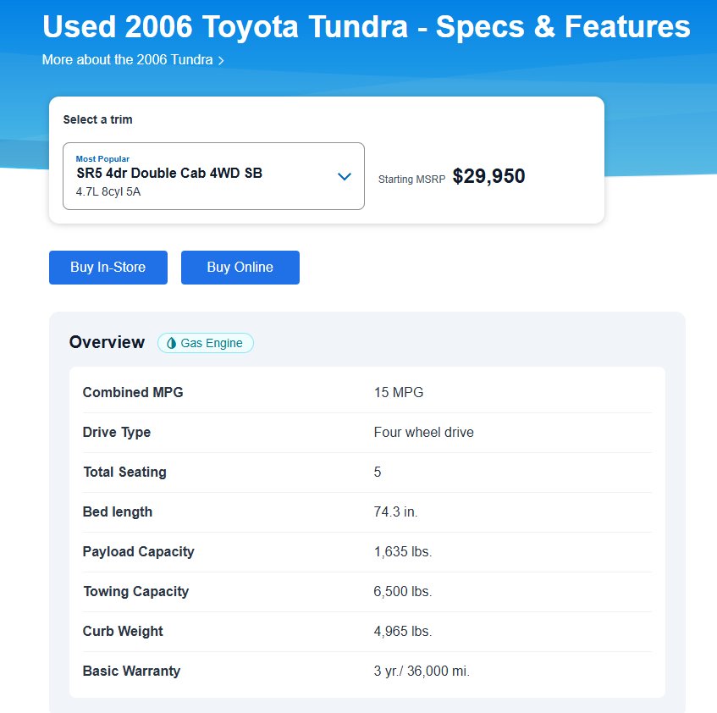Click the Payload Capacity label

139,552
